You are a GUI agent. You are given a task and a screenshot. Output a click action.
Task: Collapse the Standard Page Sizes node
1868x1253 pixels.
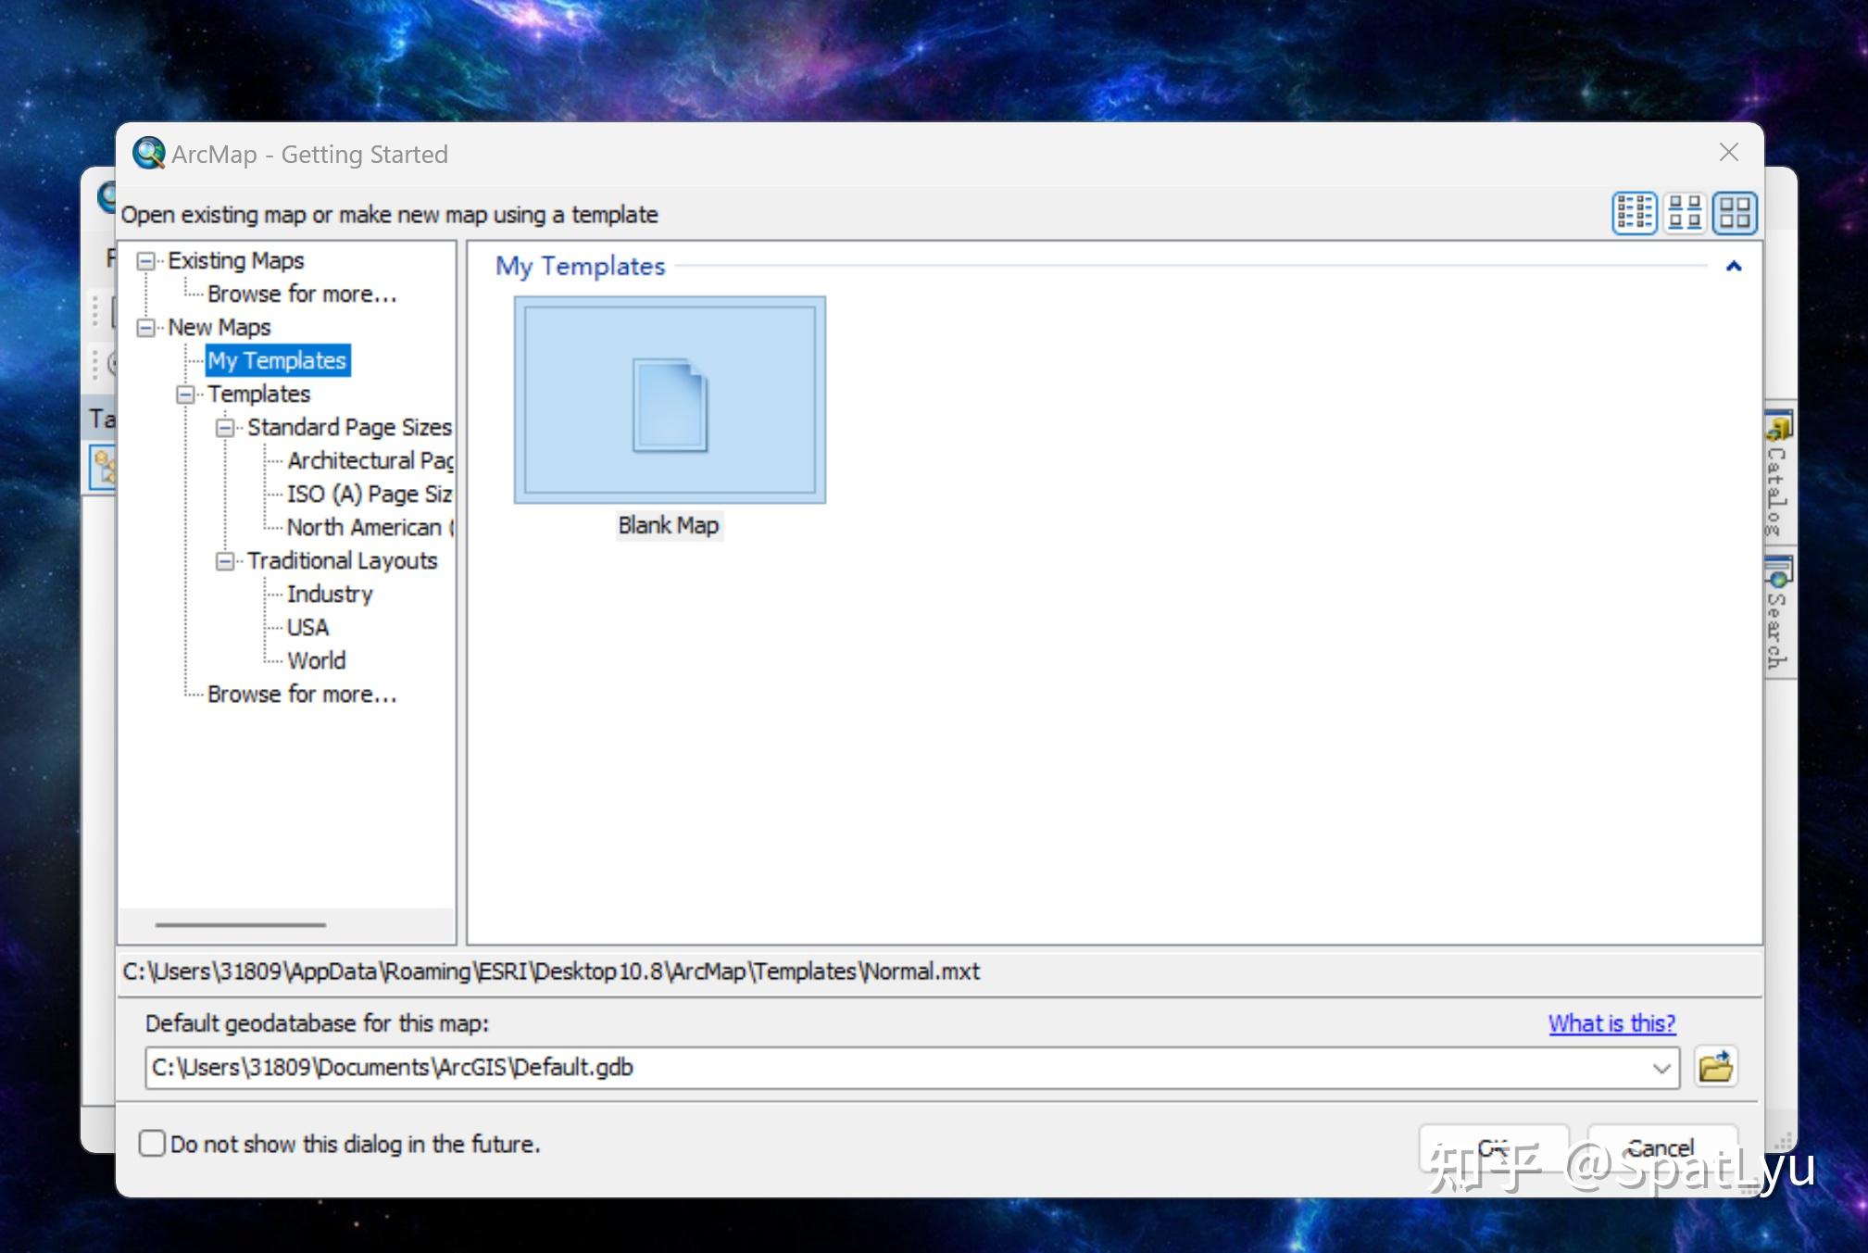[225, 428]
